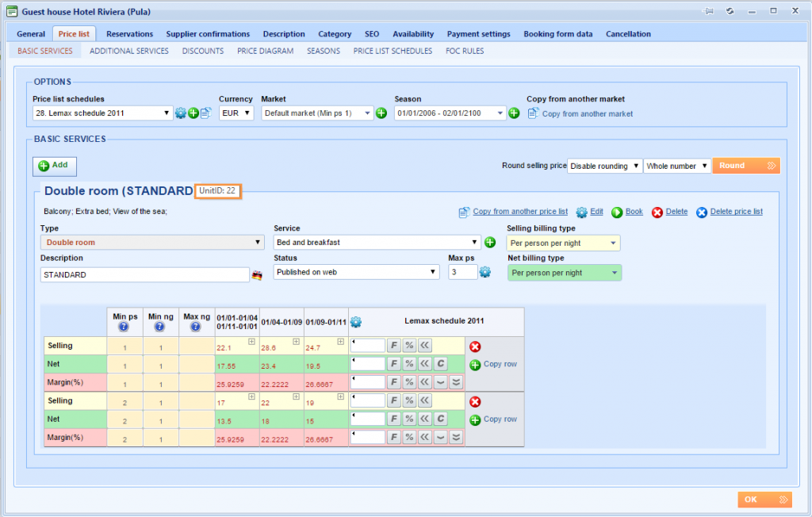Click the percent icon on the Net row
The width and height of the screenshot is (812, 517).
[x=409, y=363]
